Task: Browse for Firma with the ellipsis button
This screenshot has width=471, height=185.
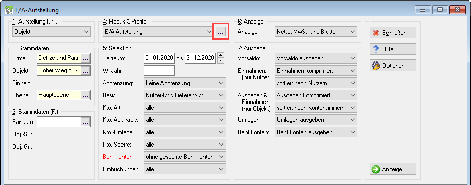Action: [x=86, y=58]
